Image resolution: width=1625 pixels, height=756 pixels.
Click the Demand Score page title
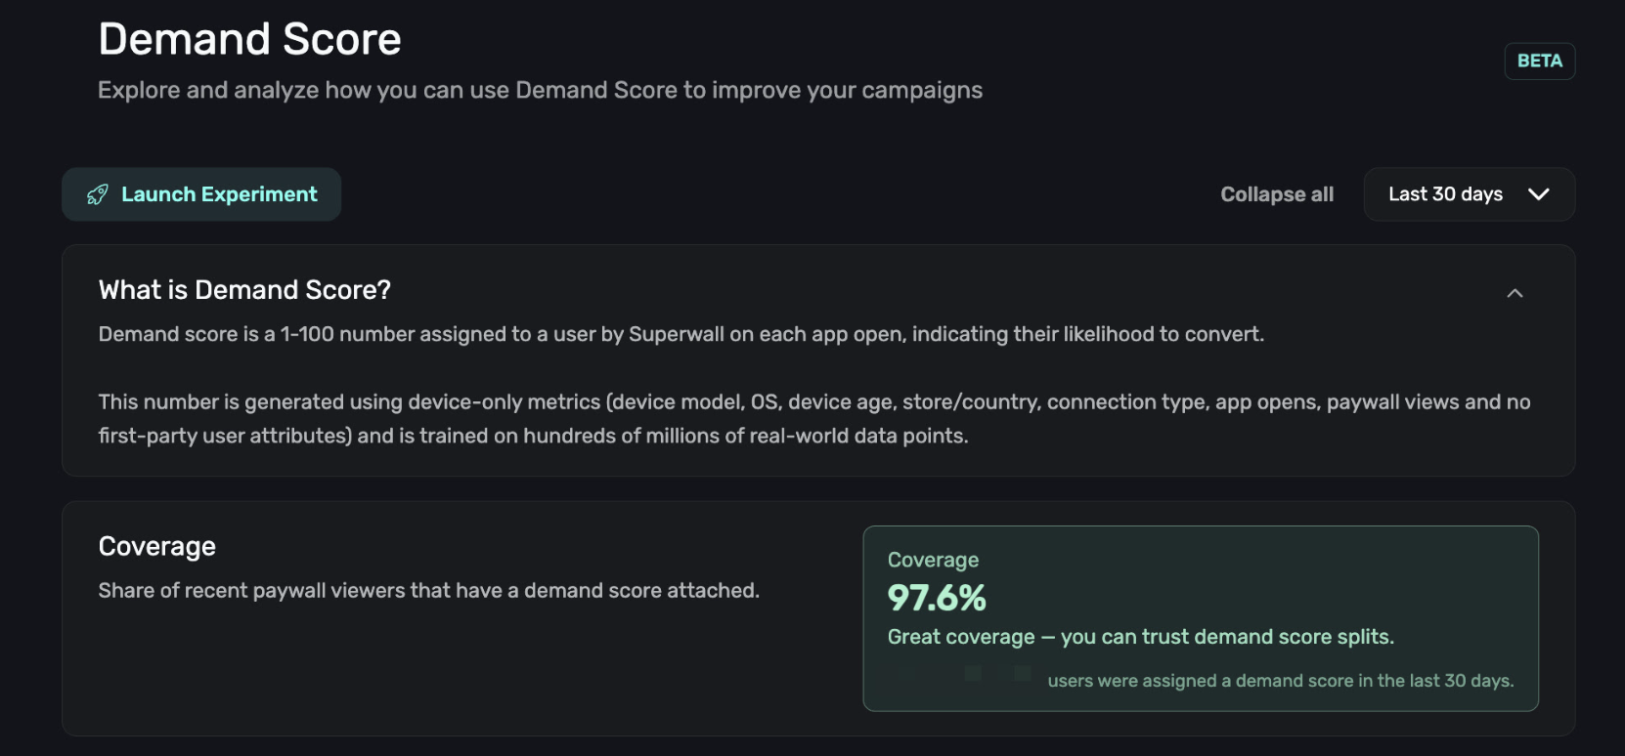(249, 40)
